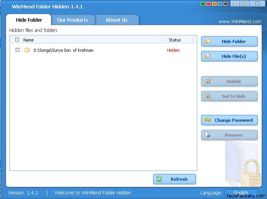The height and width of the screenshot is (199, 267).
Task: Open the About Us tab
Action: [117, 20]
